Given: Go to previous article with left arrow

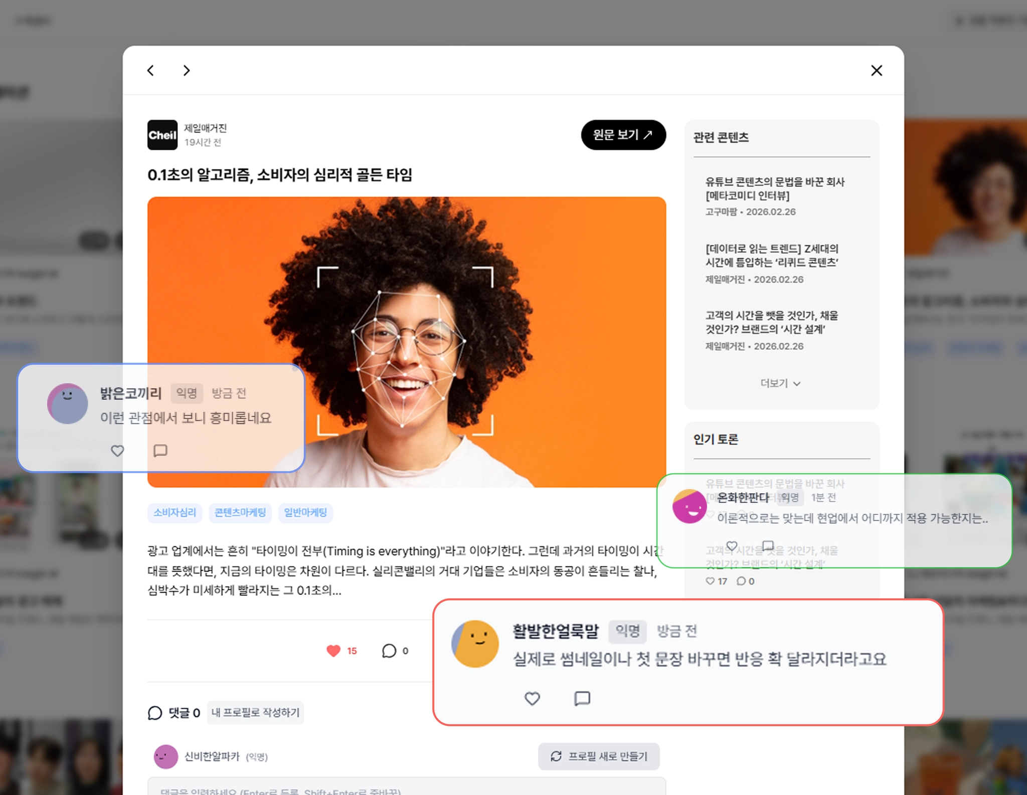Looking at the screenshot, I should [150, 71].
